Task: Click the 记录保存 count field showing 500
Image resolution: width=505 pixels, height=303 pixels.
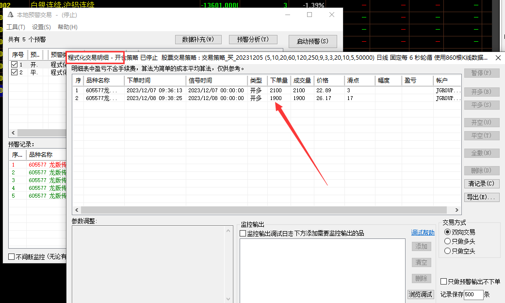Action: [473, 295]
